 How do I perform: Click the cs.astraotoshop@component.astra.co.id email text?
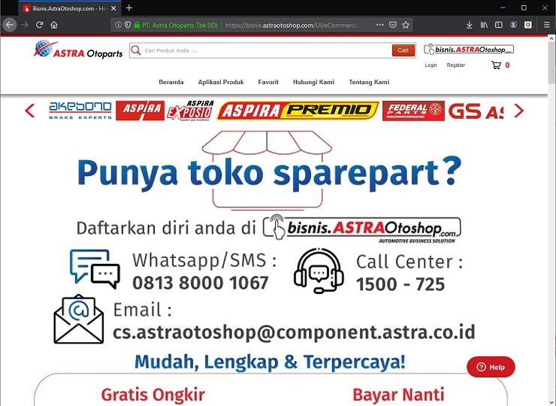point(294,332)
